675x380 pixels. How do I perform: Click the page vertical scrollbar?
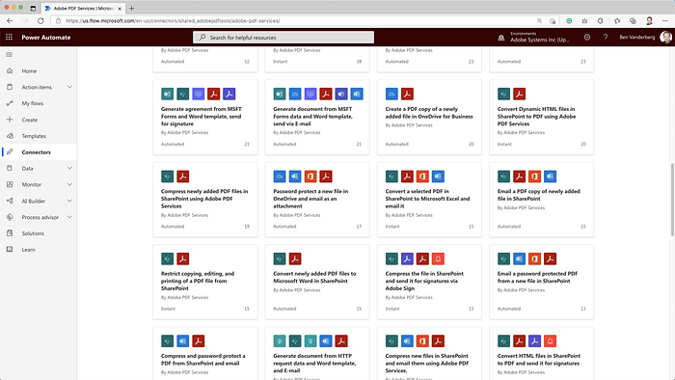[x=672, y=200]
